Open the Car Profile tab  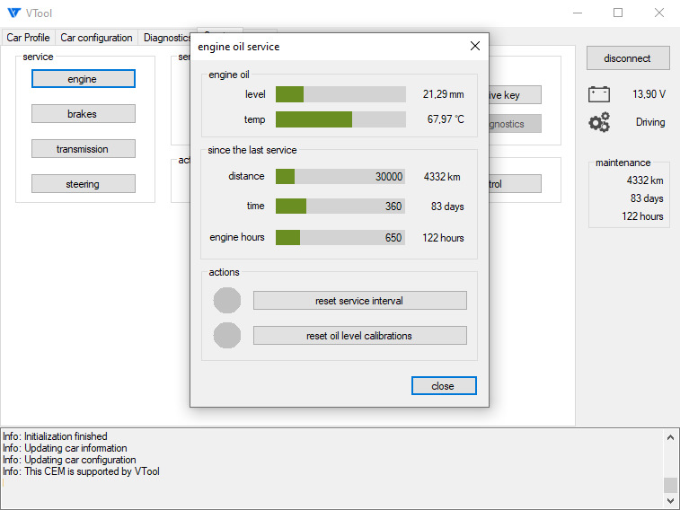pos(28,38)
